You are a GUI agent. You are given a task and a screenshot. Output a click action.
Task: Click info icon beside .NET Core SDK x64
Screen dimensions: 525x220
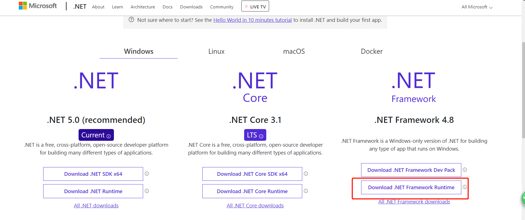point(306,174)
